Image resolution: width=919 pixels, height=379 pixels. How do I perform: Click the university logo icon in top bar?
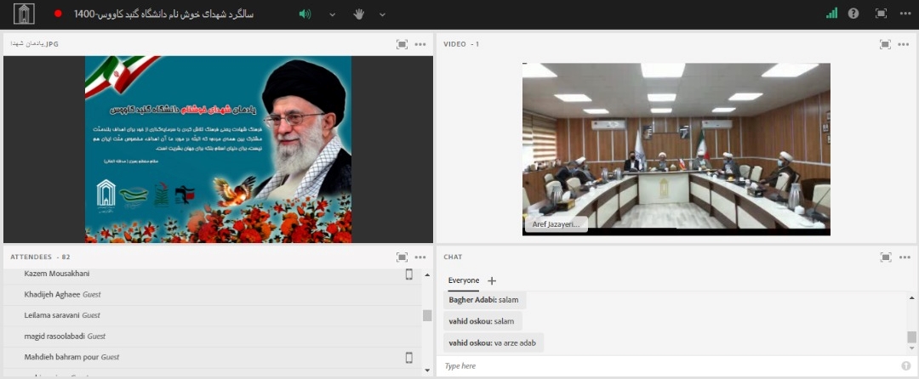click(x=24, y=14)
